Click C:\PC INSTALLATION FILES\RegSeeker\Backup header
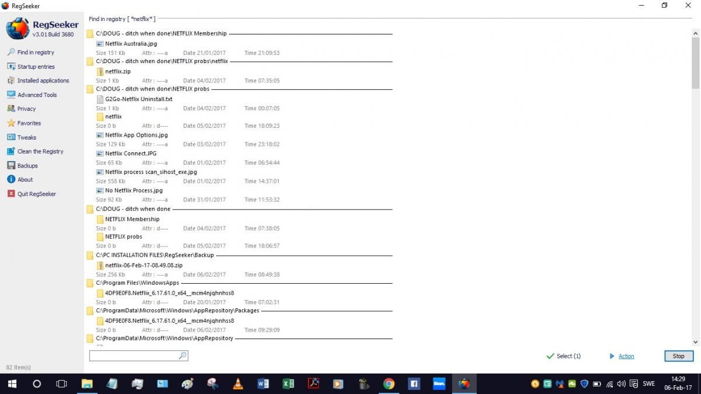Viewport: 701px width, 394px height. 155,255
